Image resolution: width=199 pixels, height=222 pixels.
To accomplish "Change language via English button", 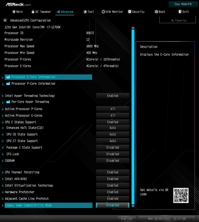I will (127, 219).
